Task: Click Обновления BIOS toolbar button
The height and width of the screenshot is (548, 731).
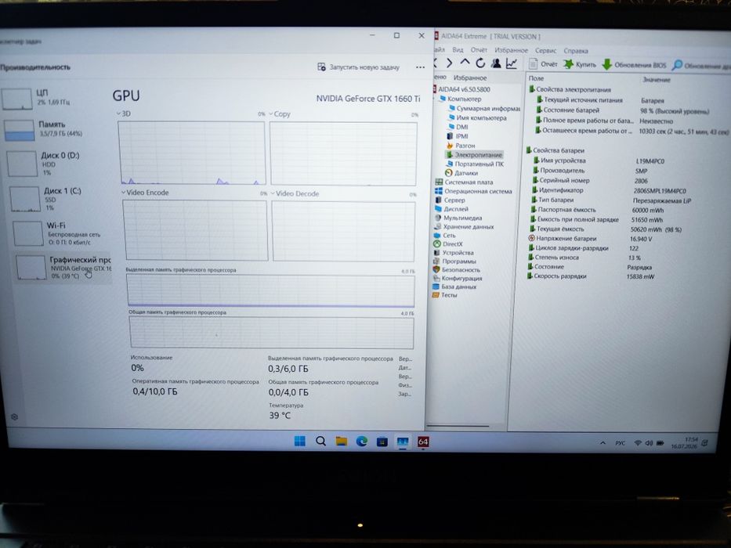Action: (x=634, y=65)
